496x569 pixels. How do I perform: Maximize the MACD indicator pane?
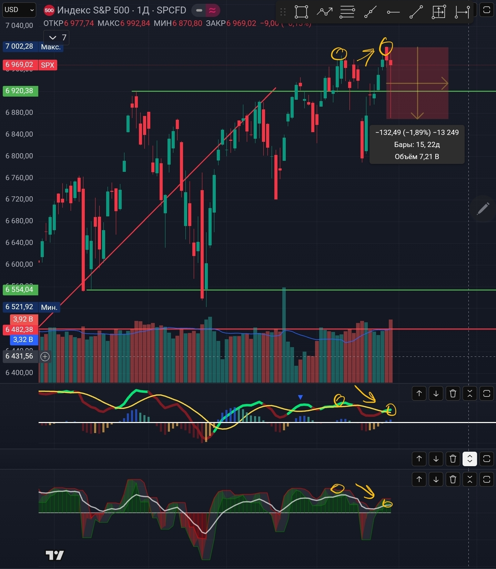click(487, 393)
